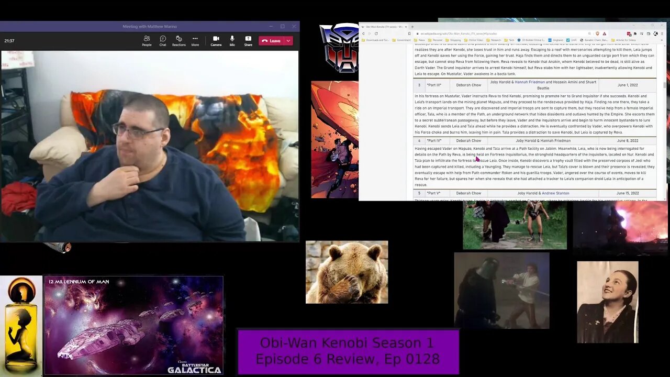Open a new browser tab
This screenshot has height=377, width=670.
[412, 27]
